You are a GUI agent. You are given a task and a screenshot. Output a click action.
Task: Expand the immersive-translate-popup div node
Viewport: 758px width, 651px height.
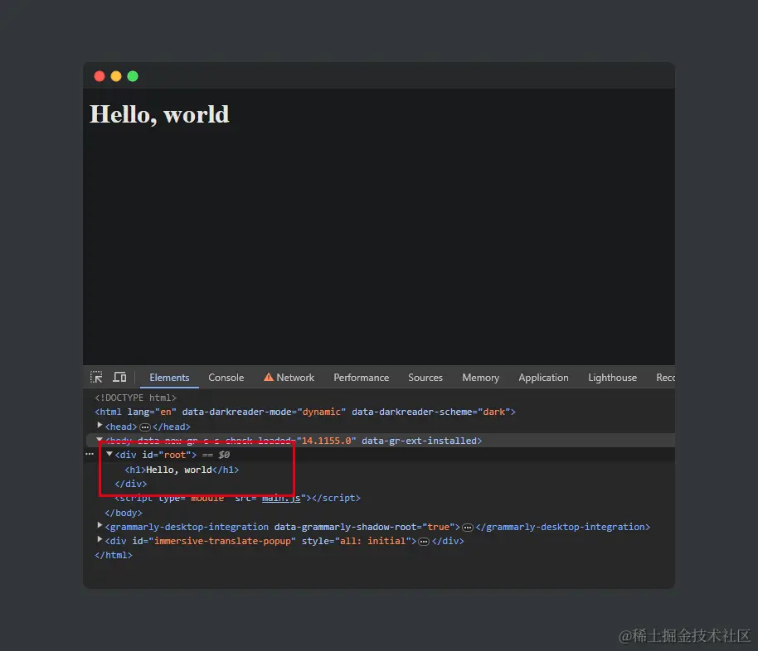point(100,539)
